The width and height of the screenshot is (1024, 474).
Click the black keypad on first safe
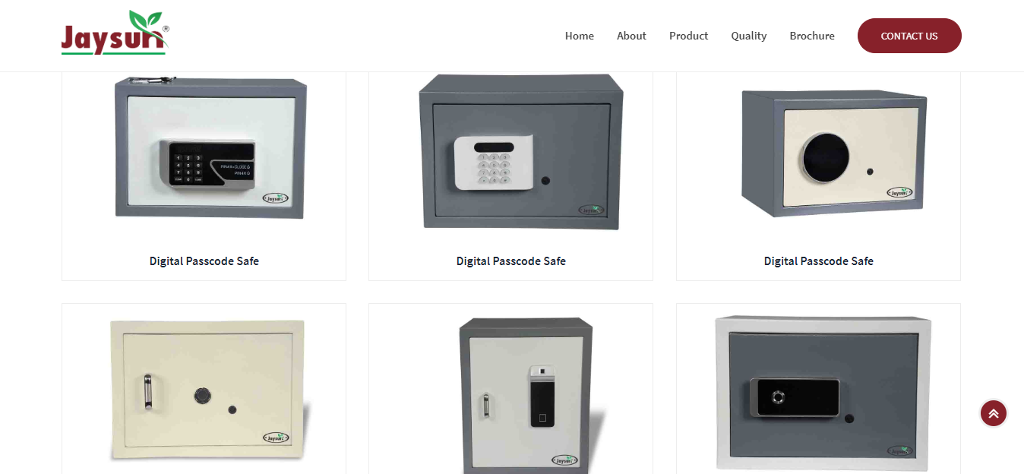(x=211, y=163)
